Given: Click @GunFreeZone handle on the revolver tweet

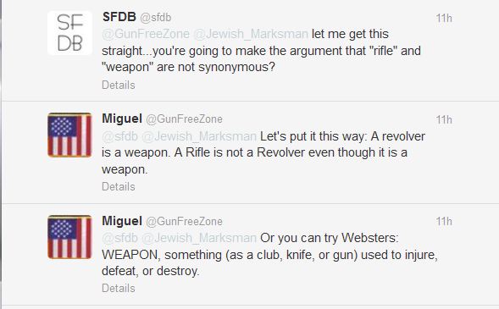Looking at the screenshot, I should pos(184,119).
